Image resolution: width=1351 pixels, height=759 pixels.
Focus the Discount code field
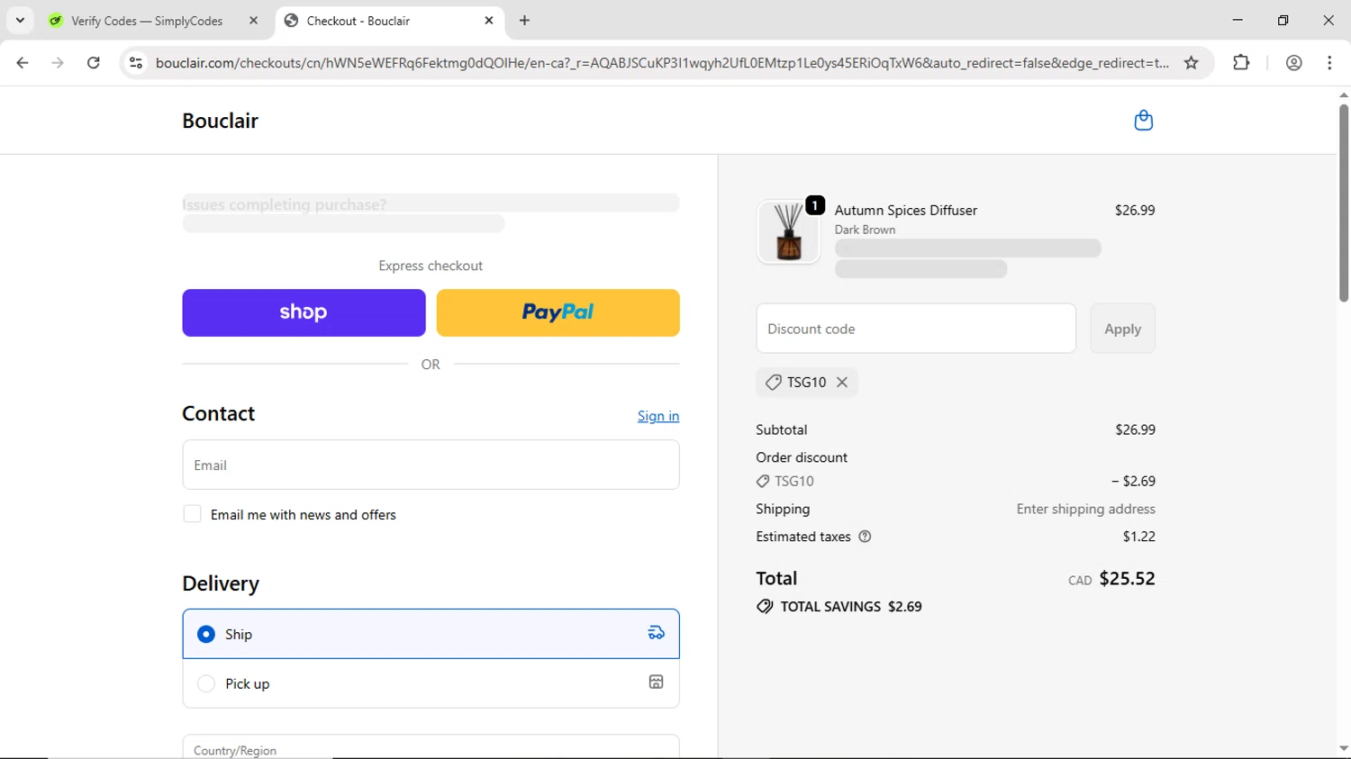tap(916, 329)
